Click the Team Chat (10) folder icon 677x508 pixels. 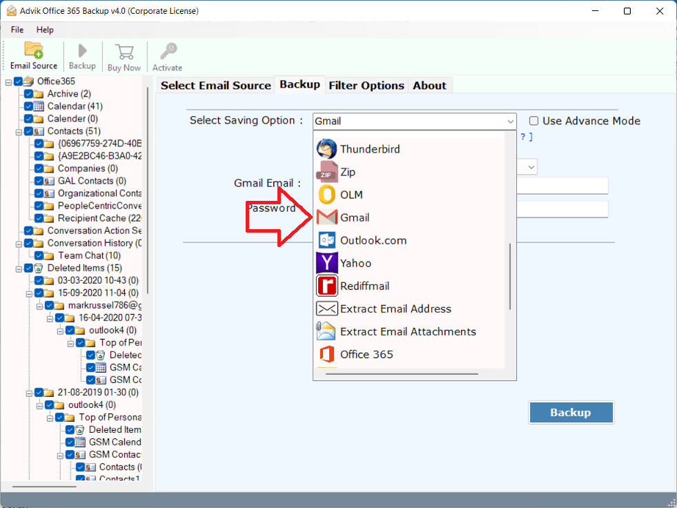49,256
